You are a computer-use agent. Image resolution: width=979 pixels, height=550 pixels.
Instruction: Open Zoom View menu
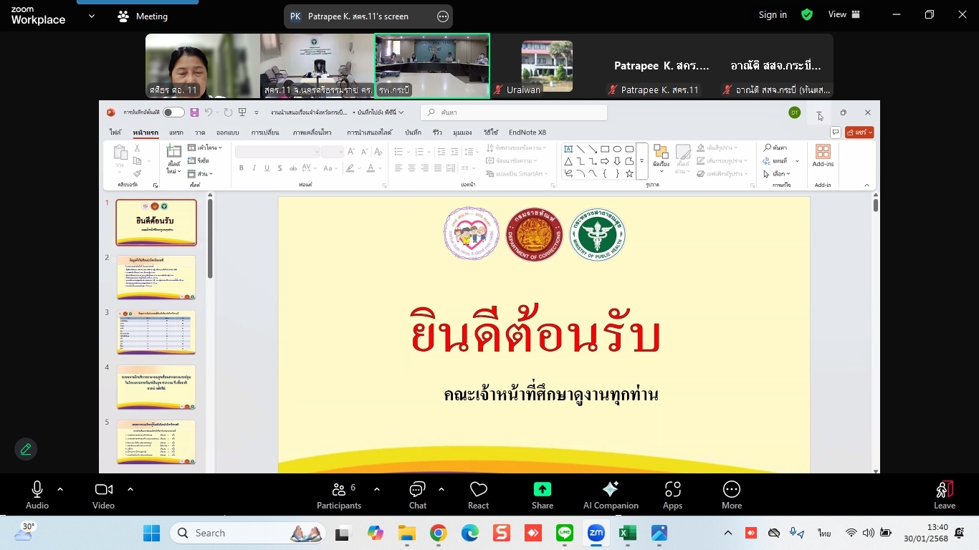[x=844, y=14]
